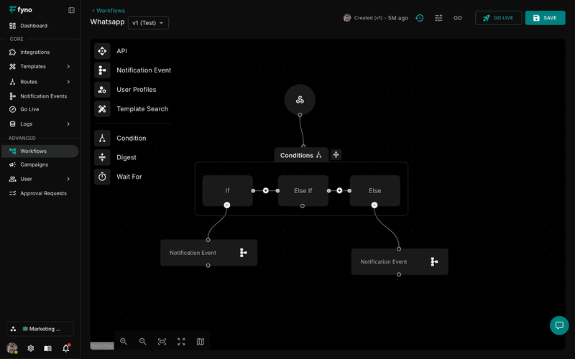Zoom in on the workflow canvas
This screenshot has width=575, height=359.
124,342
